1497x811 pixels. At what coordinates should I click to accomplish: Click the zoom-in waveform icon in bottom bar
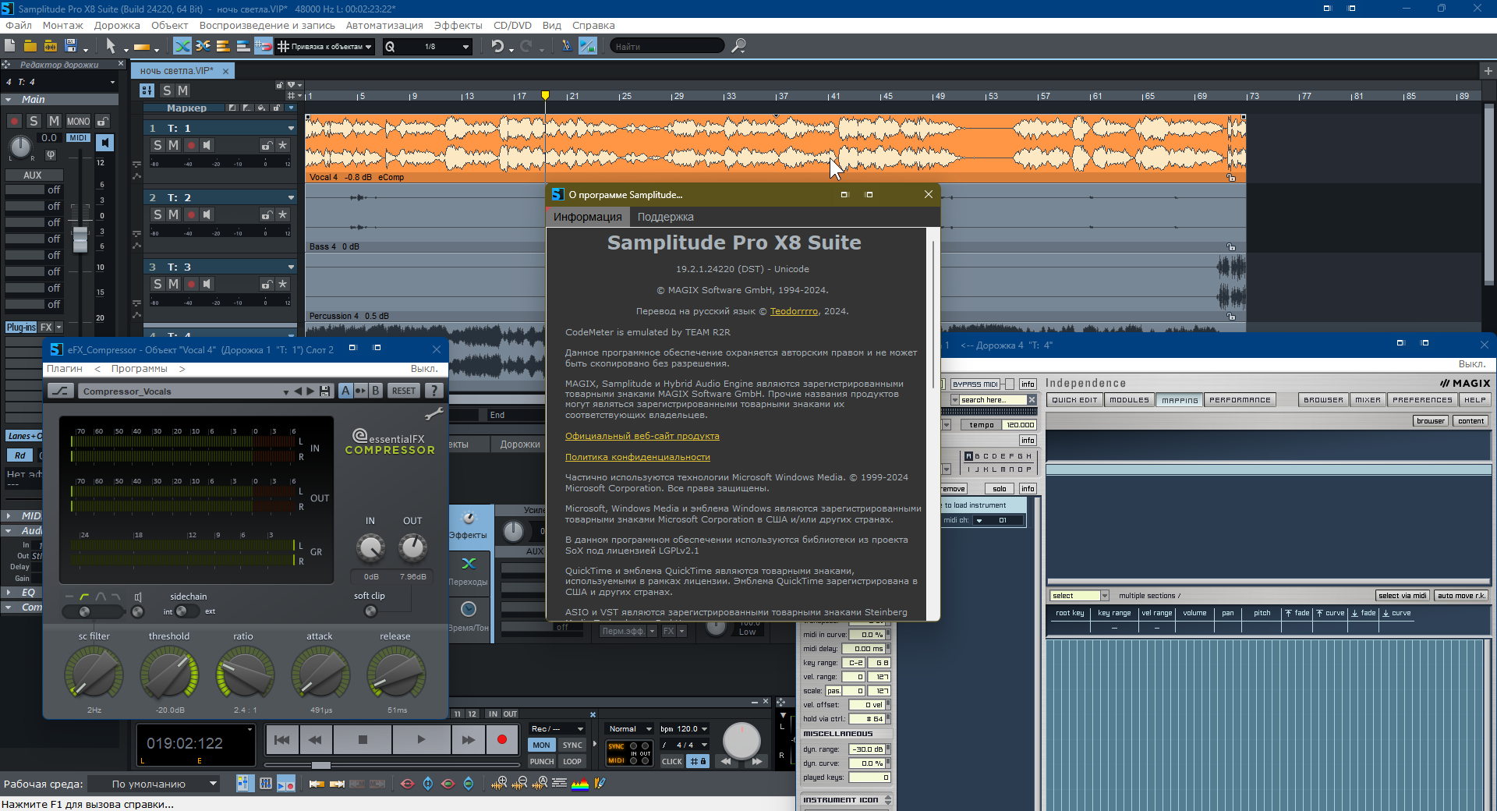500,783
